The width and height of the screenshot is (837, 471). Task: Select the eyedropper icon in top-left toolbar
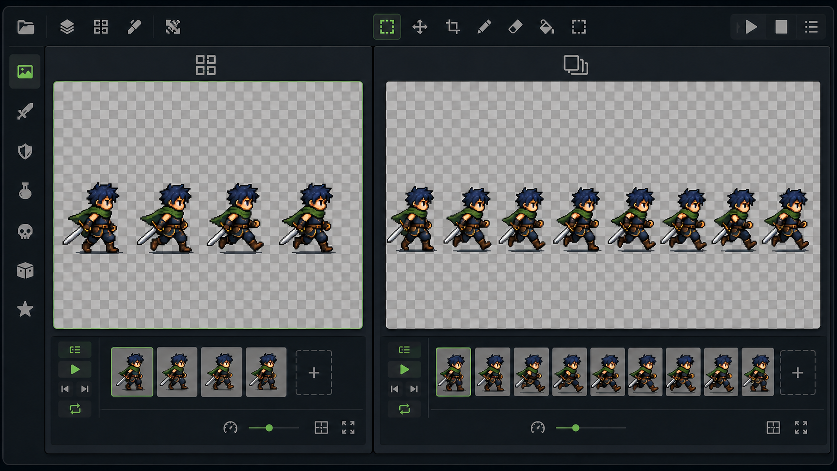(x=134, y=27)
